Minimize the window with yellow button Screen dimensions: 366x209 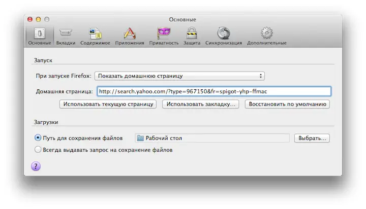38,19
